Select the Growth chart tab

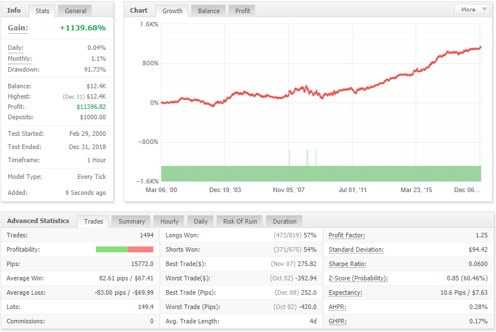[x=172, y=11]
